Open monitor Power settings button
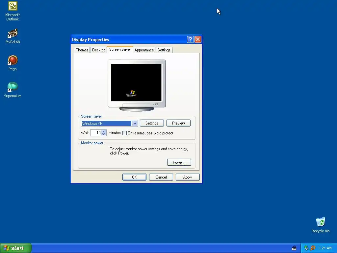The image size is (337, 253). tap(179, 162)
